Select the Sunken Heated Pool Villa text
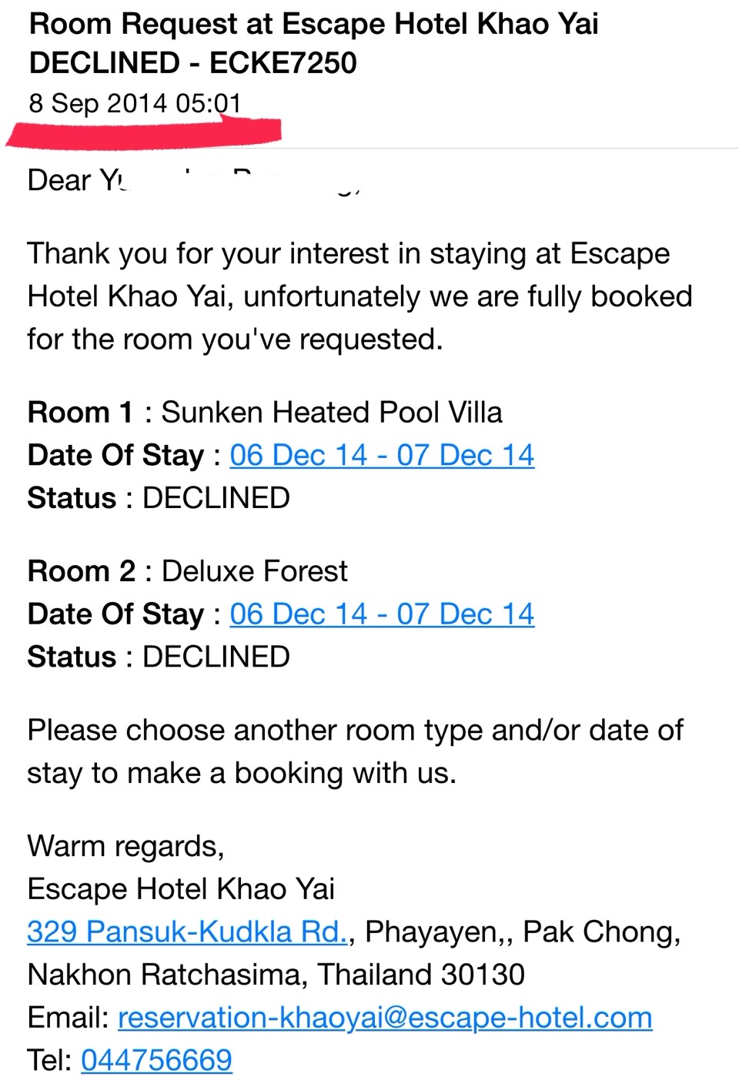 (x=332, y=413)
